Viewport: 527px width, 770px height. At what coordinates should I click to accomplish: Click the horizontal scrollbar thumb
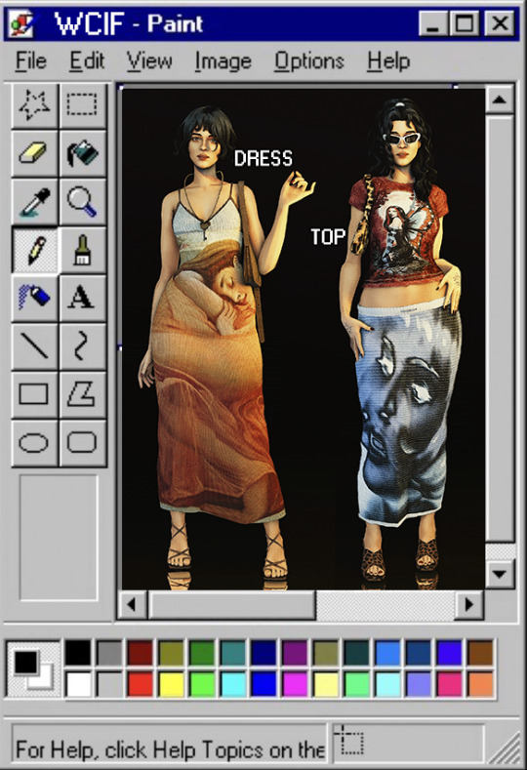point(231,604)
